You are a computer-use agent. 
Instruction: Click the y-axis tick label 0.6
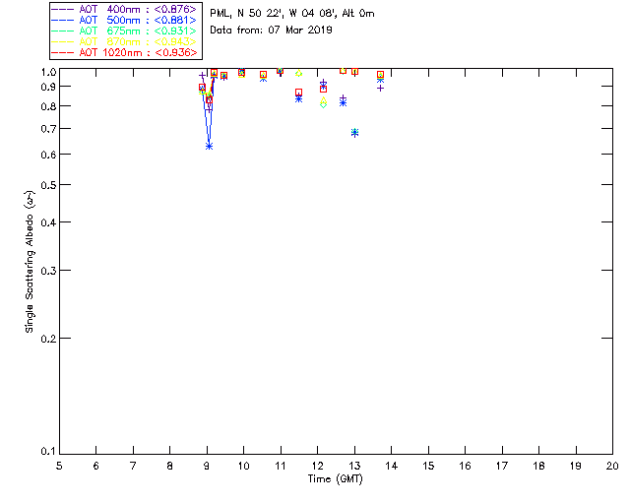[48, 155]
